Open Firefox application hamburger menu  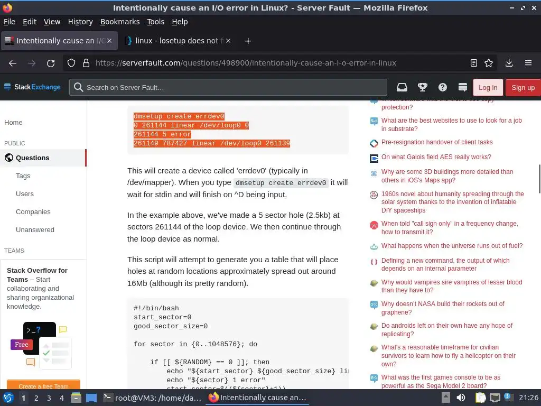coord(528,63)
